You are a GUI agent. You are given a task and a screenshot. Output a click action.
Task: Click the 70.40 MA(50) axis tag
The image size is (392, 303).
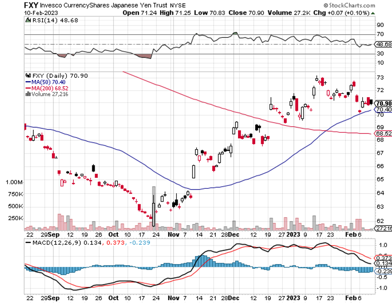[383, 109]
